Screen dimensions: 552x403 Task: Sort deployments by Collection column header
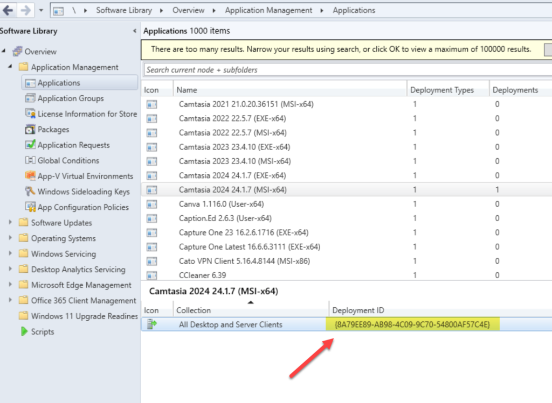coord(251,310)
